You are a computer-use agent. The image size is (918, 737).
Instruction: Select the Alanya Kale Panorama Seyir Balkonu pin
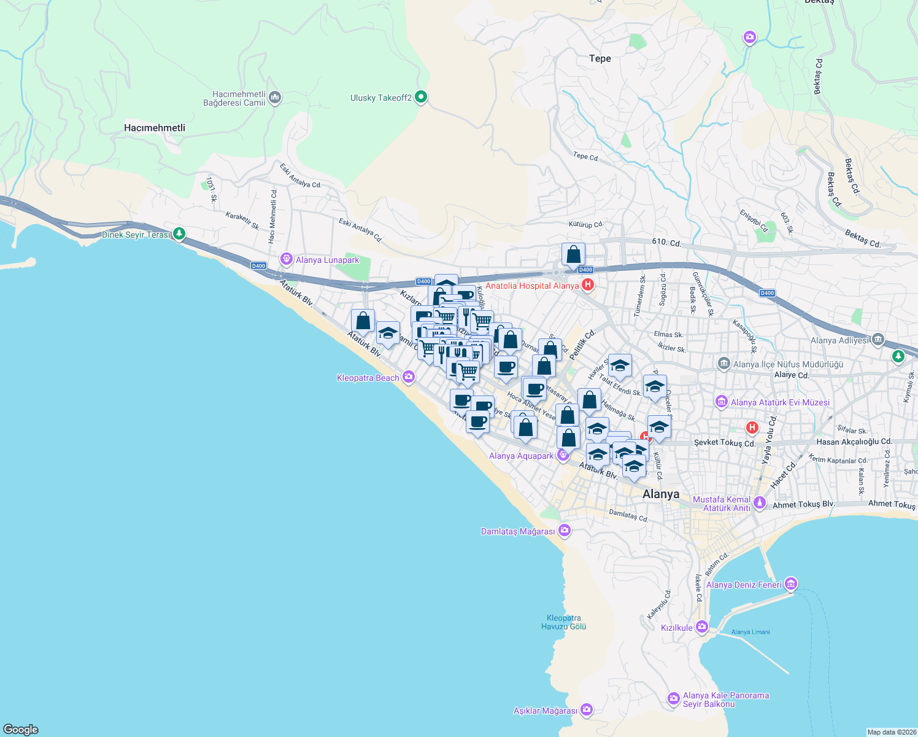674,699
